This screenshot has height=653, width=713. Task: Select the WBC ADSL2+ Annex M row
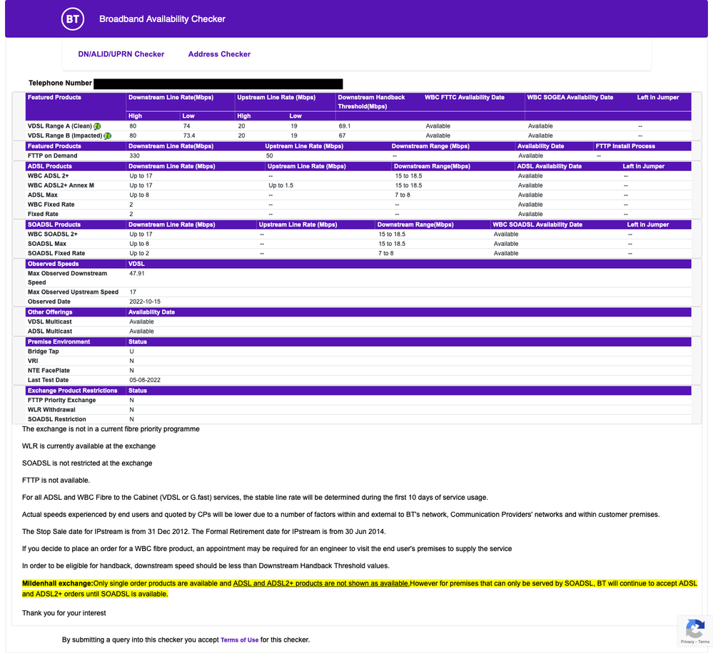pyautogui.click(x=61, y=185)
